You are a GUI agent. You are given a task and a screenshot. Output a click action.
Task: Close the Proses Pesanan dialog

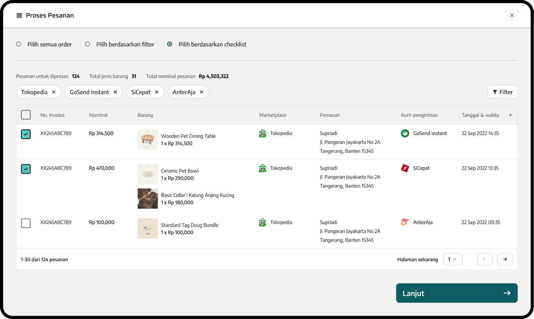pyautogui.click(x=512, y=15)
